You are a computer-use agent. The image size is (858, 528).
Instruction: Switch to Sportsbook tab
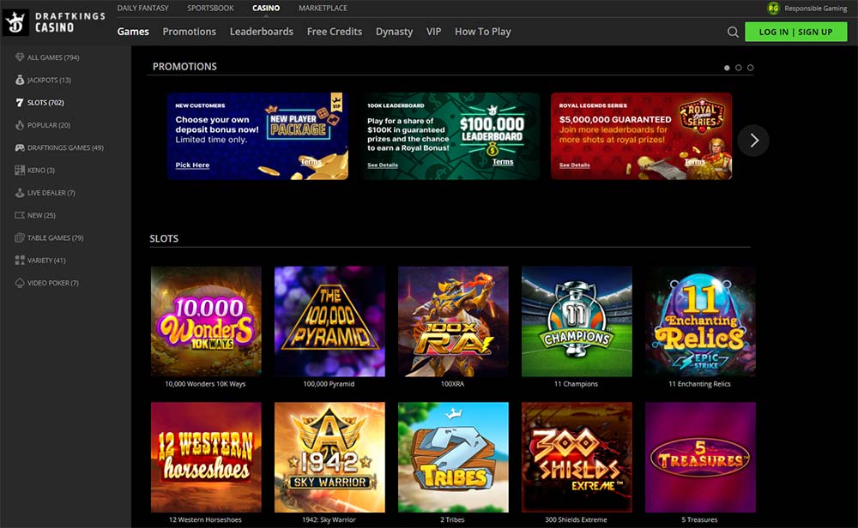(211, 9)
